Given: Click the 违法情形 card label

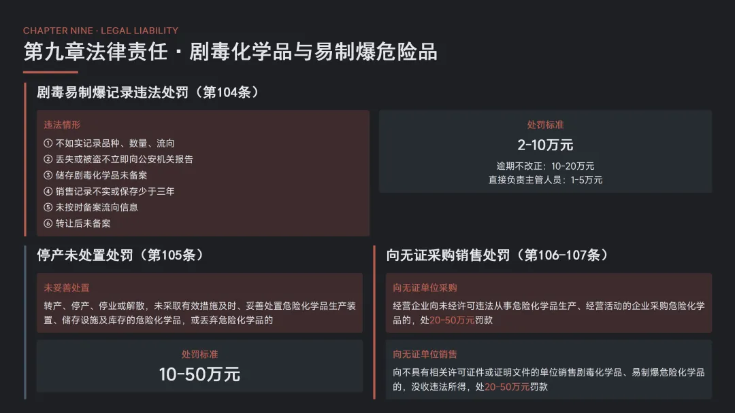Looking at the screenshot, I should click(x=62, y=125).
